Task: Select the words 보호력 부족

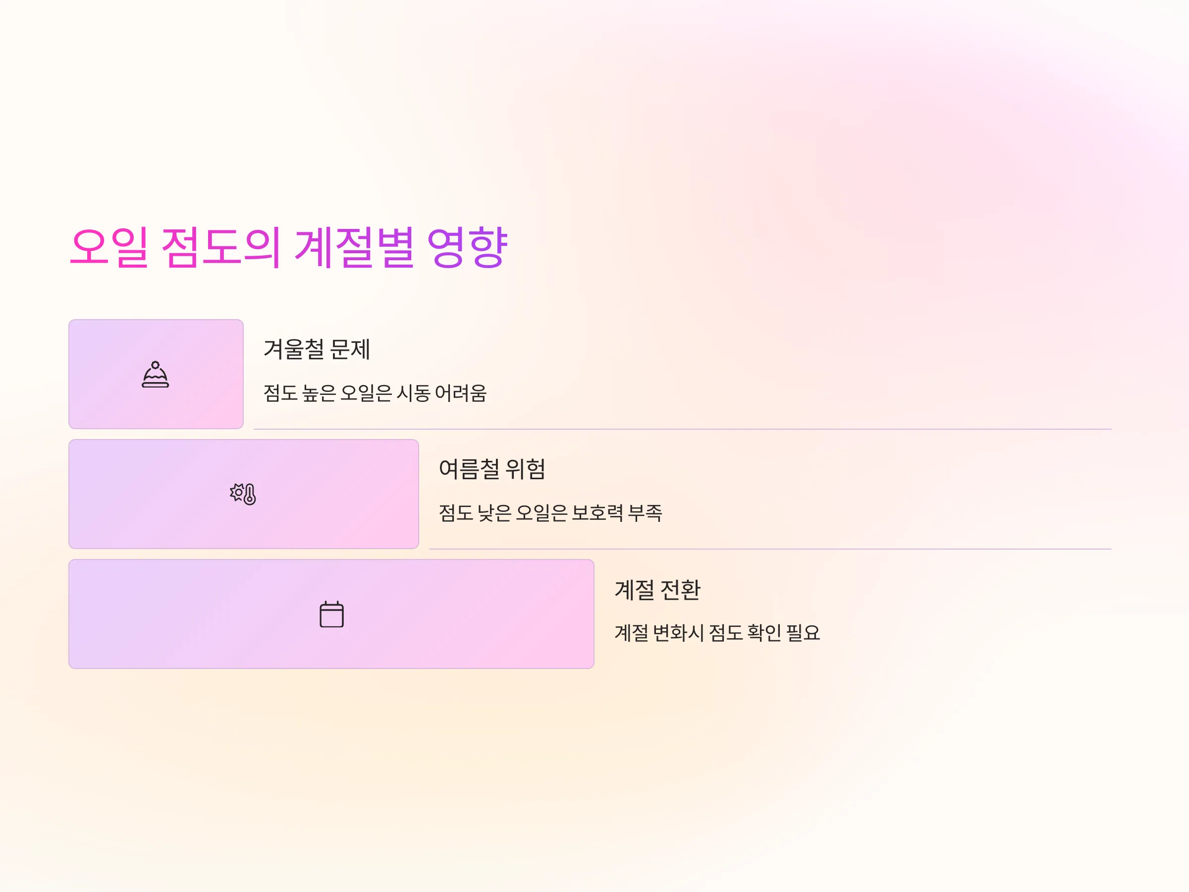Action: 616,513
